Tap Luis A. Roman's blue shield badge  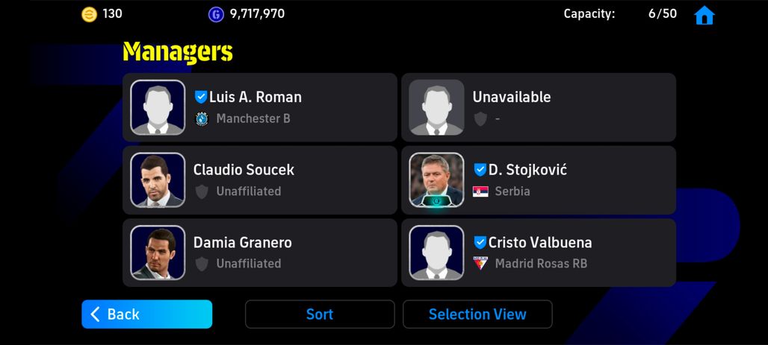(201, 97)
